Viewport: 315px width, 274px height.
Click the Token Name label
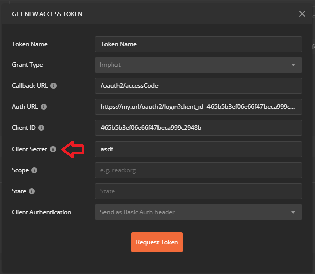point(30,44)
